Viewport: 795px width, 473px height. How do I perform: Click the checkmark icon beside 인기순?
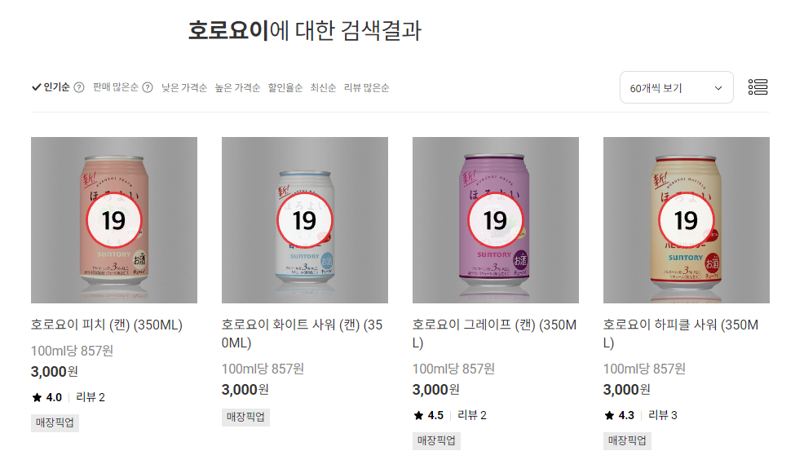pos(34,86)
